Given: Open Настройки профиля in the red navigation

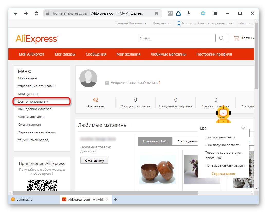Looking at the screenshot, I should pyautogui.click(x=214, y=54).
